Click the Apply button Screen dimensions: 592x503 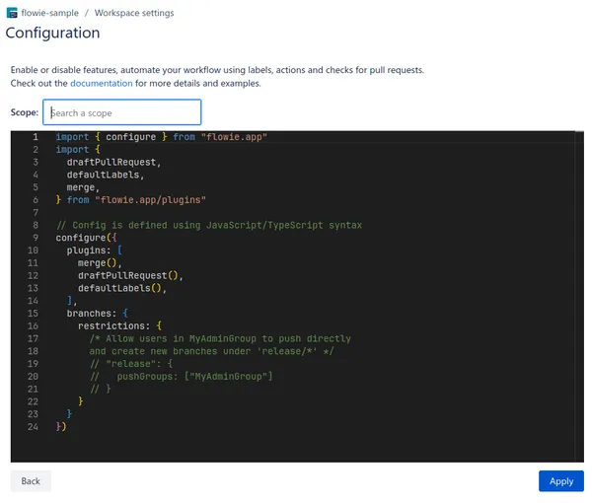(561, 481)
